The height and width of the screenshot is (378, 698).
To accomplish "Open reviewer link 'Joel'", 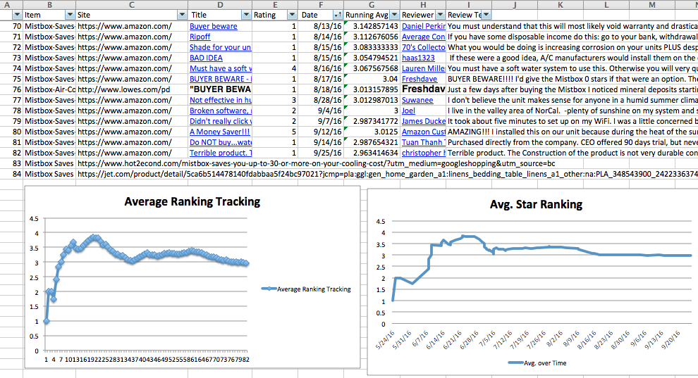I will [x=408, y=111].
